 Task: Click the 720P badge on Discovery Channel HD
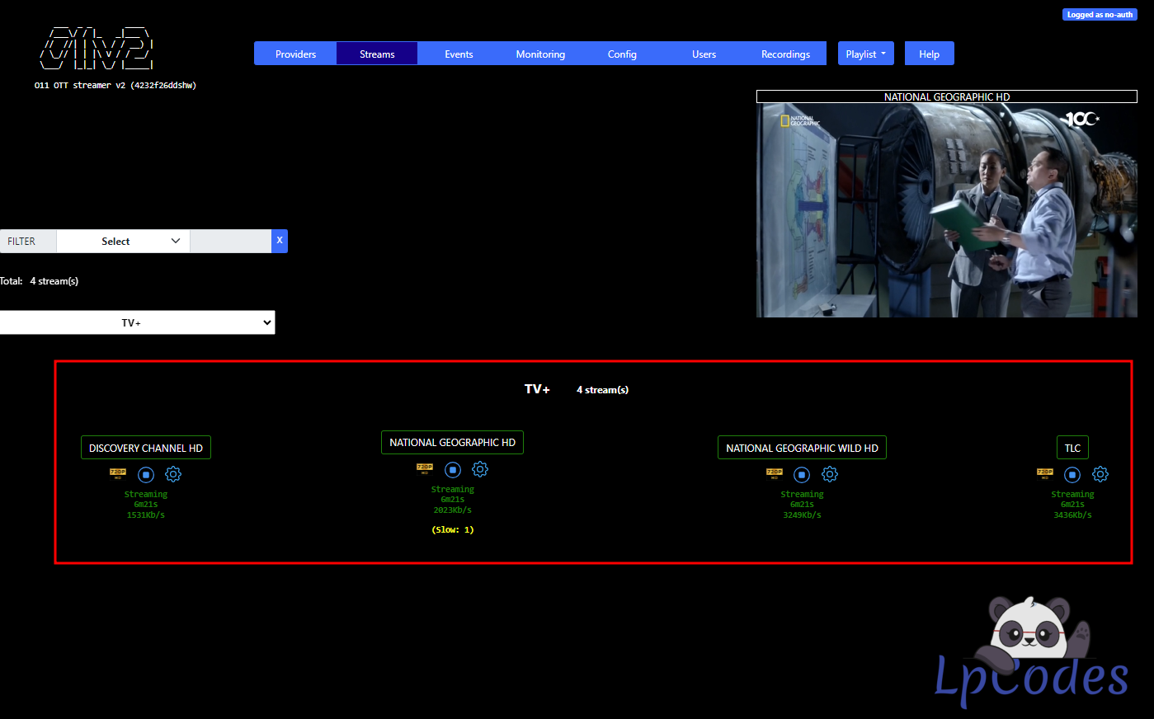coord(117,474)
